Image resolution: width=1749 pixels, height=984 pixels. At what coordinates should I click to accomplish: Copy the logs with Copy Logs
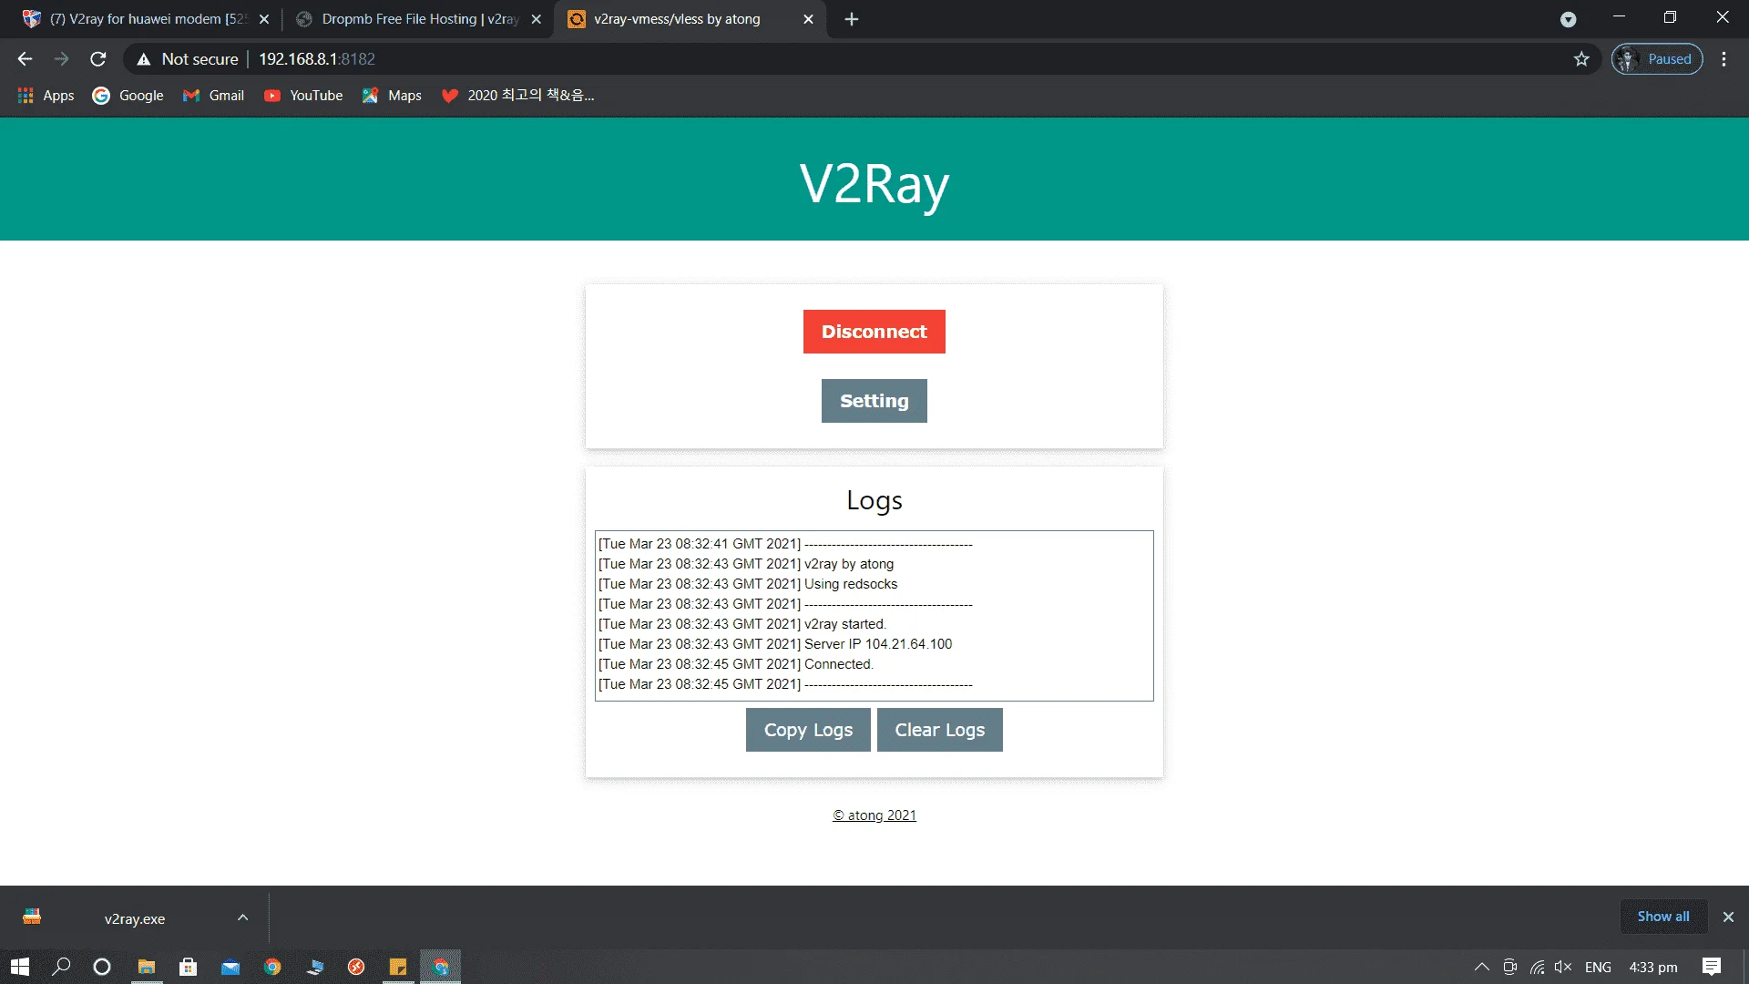click(808, 730)
